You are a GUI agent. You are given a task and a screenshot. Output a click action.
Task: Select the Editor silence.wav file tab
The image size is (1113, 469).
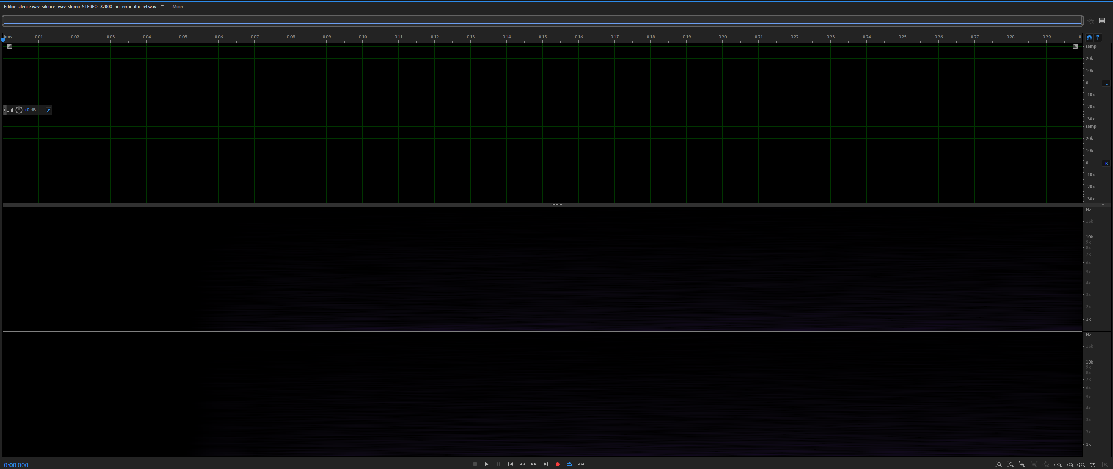(81, 7)
